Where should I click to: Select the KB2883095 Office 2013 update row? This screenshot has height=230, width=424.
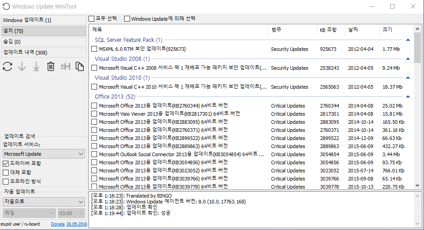pos(252,122)
